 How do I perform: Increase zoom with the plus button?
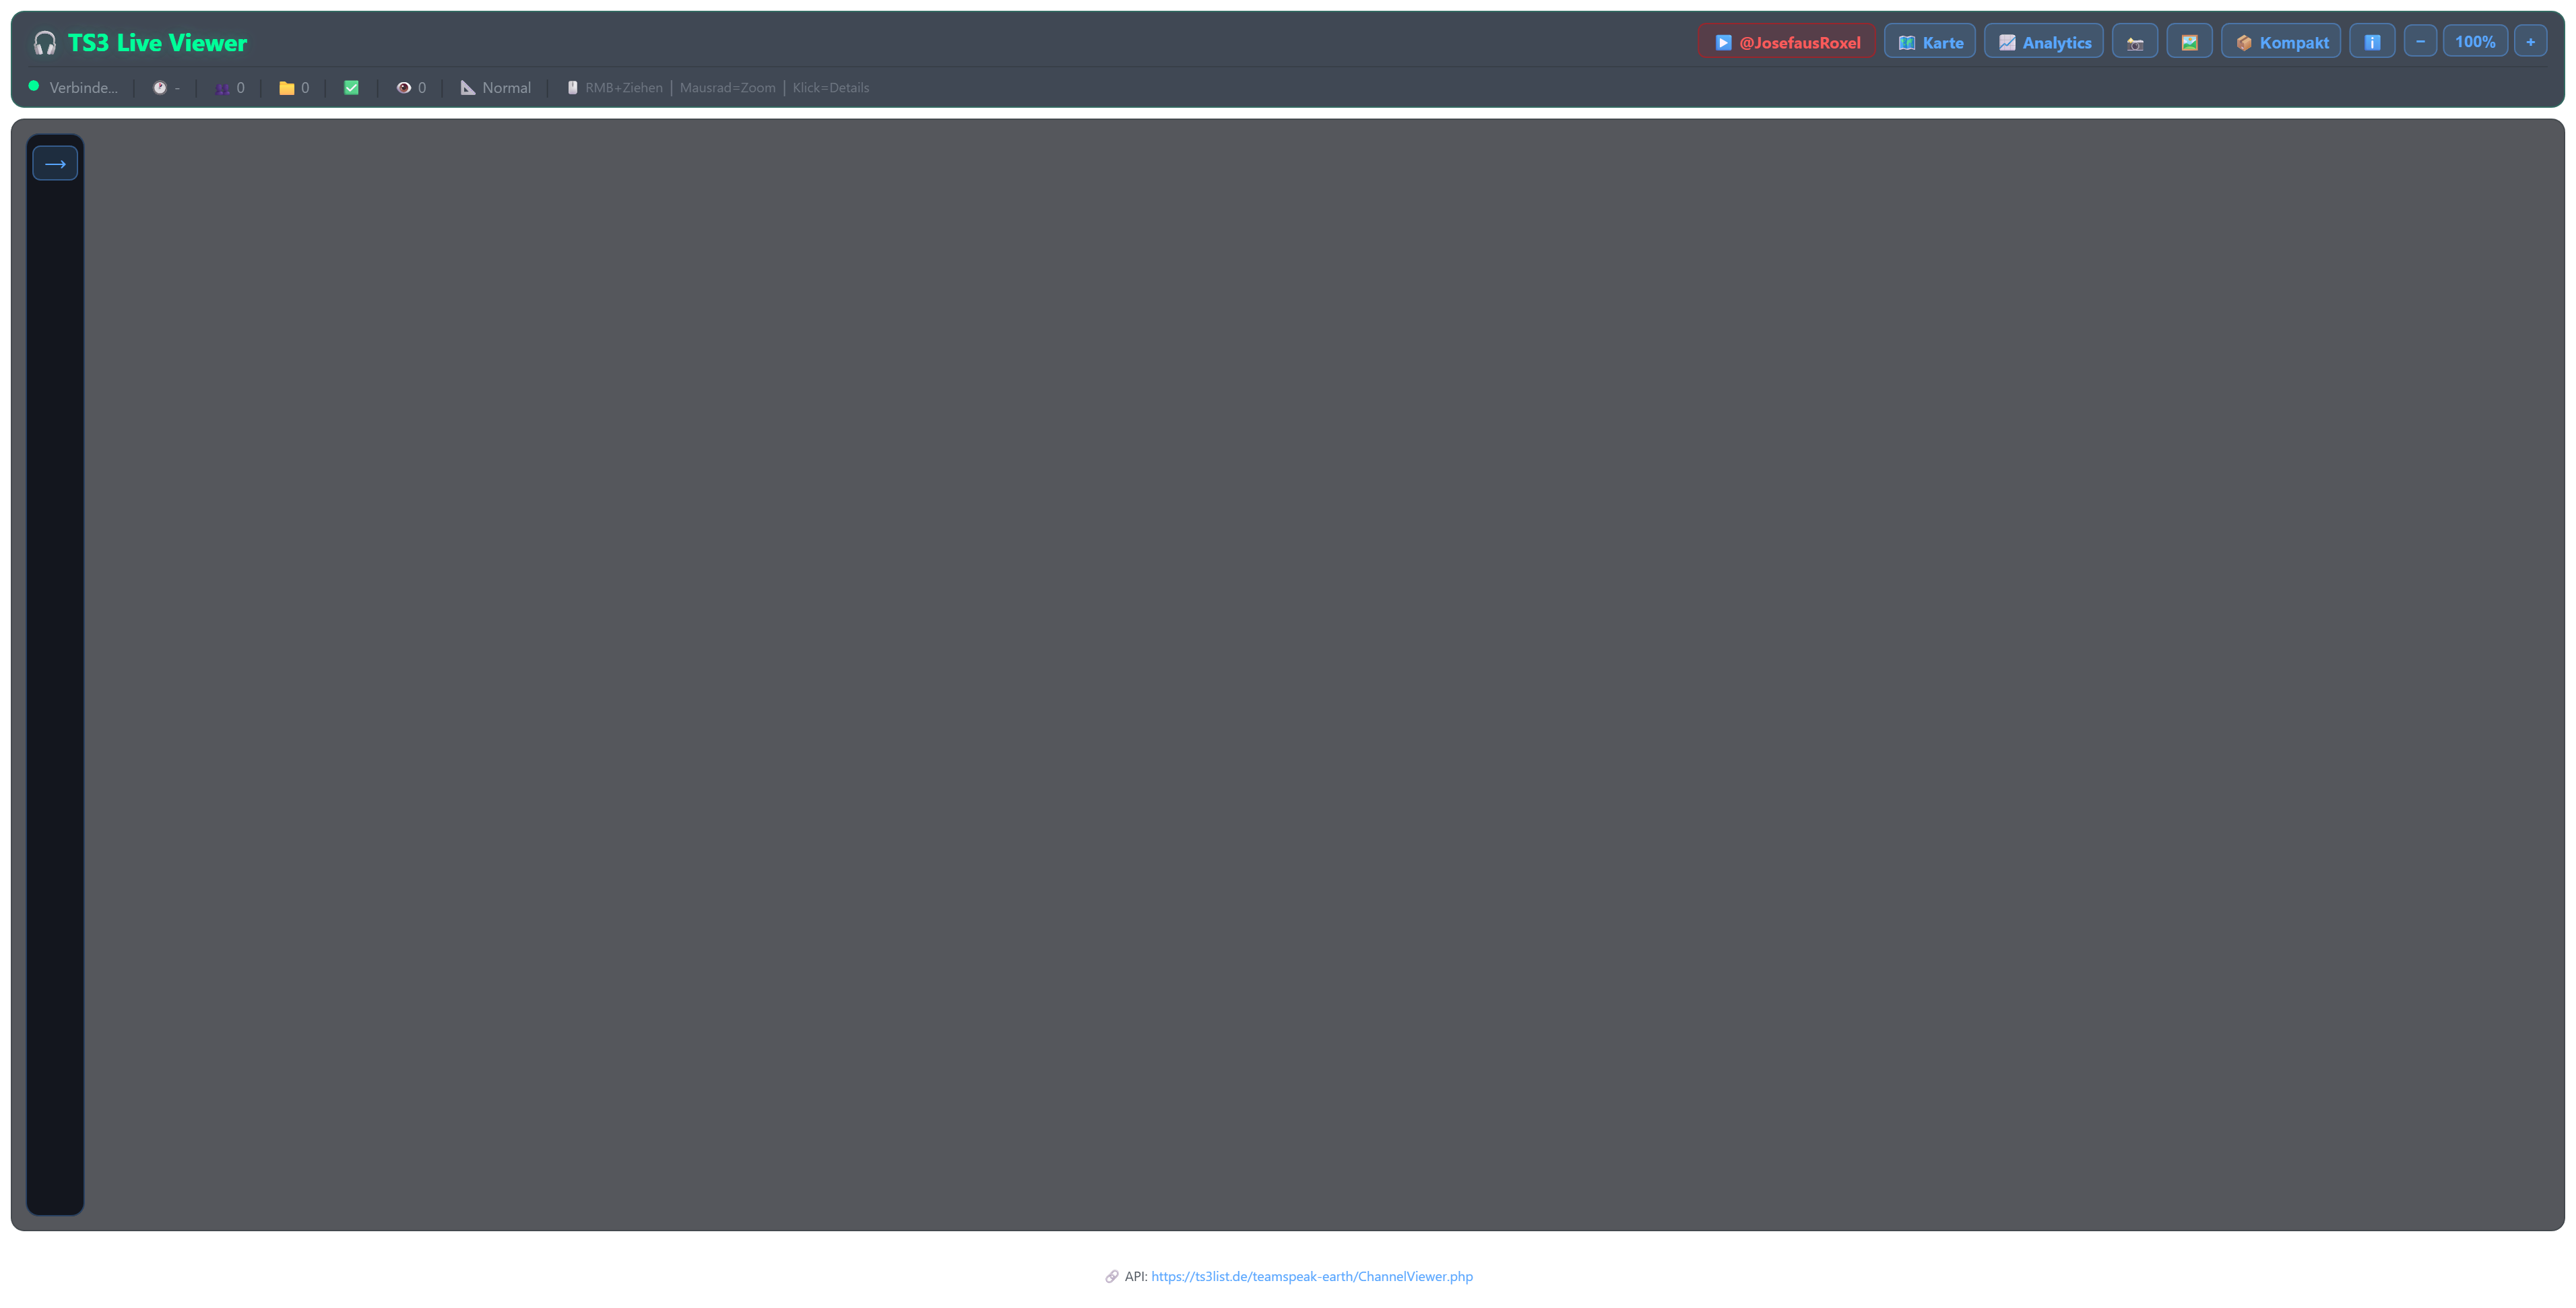(2531, 42)
